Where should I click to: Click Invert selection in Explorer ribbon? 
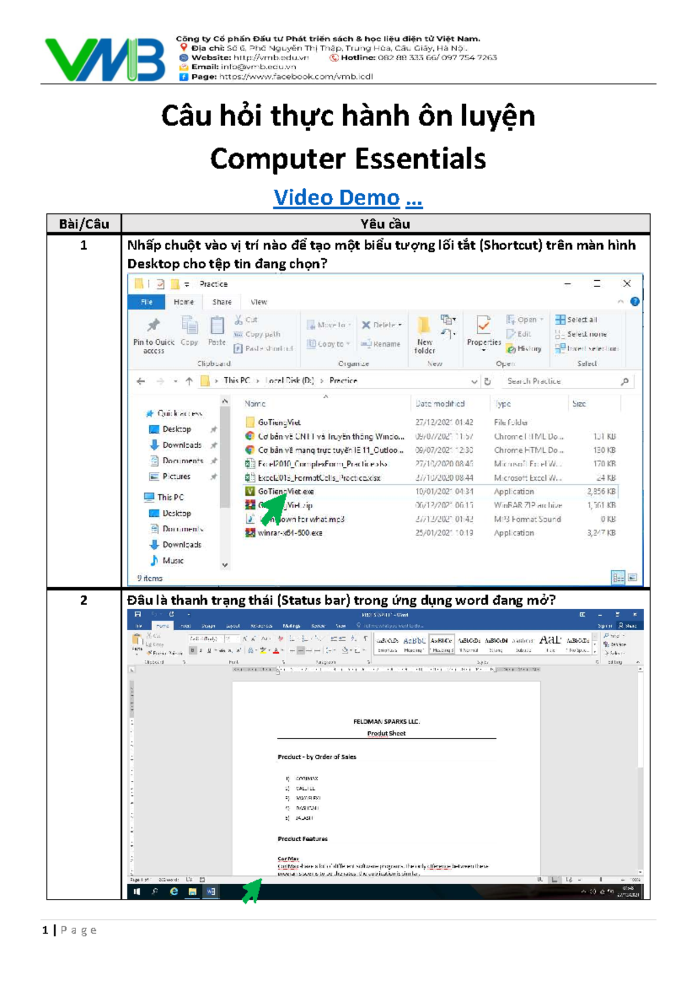point(587,348)
